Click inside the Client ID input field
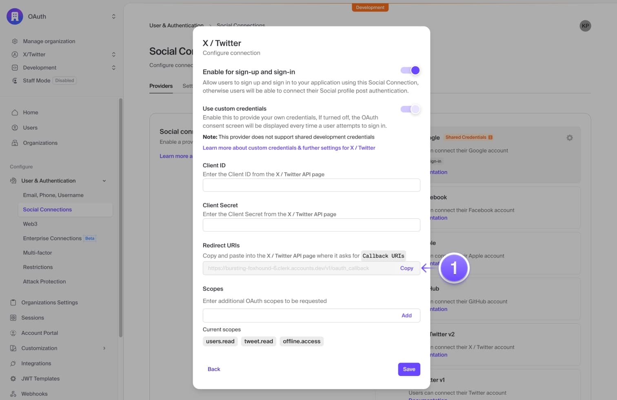The height and width of the screenshot is (400, 617). (x=311, y=185)
